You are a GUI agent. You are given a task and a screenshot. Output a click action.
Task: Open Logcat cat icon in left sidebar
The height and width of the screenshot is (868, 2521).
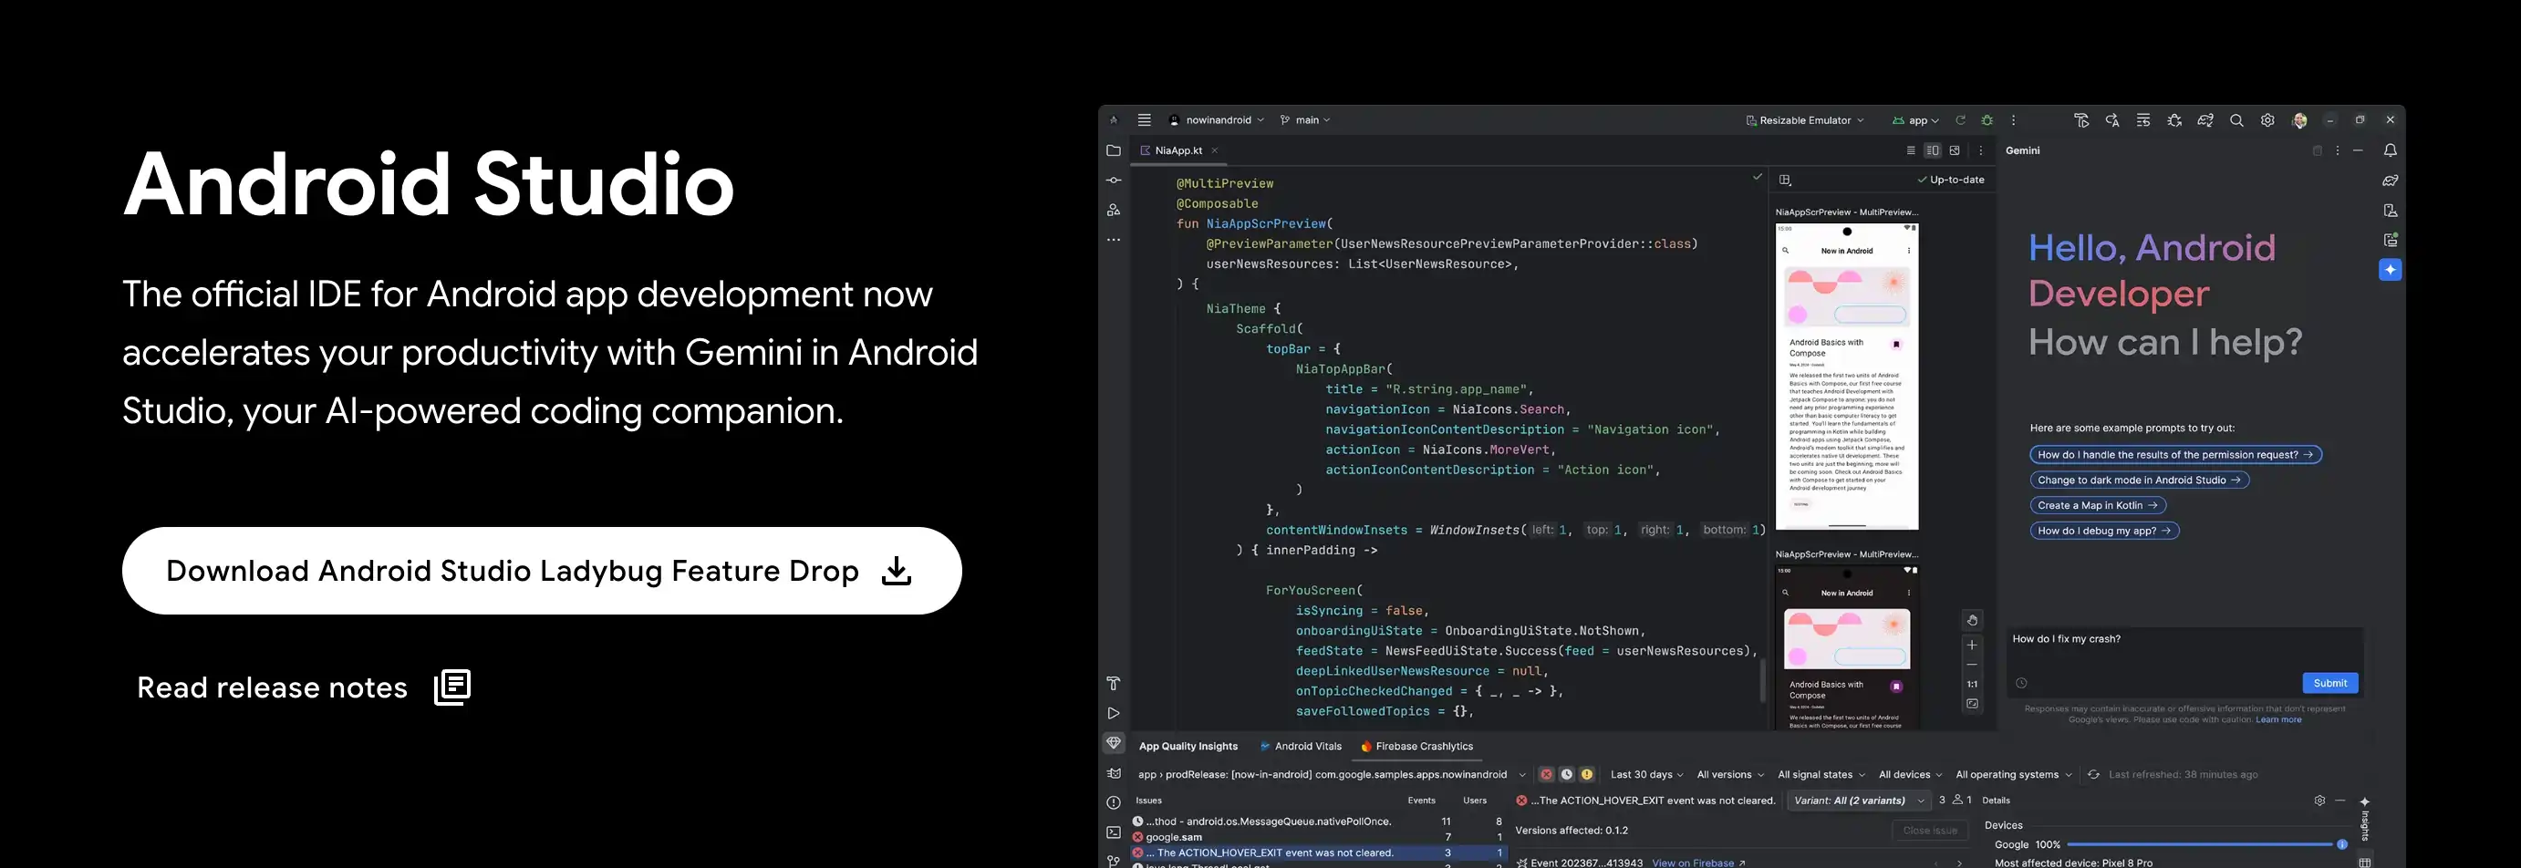point(1114,773)
